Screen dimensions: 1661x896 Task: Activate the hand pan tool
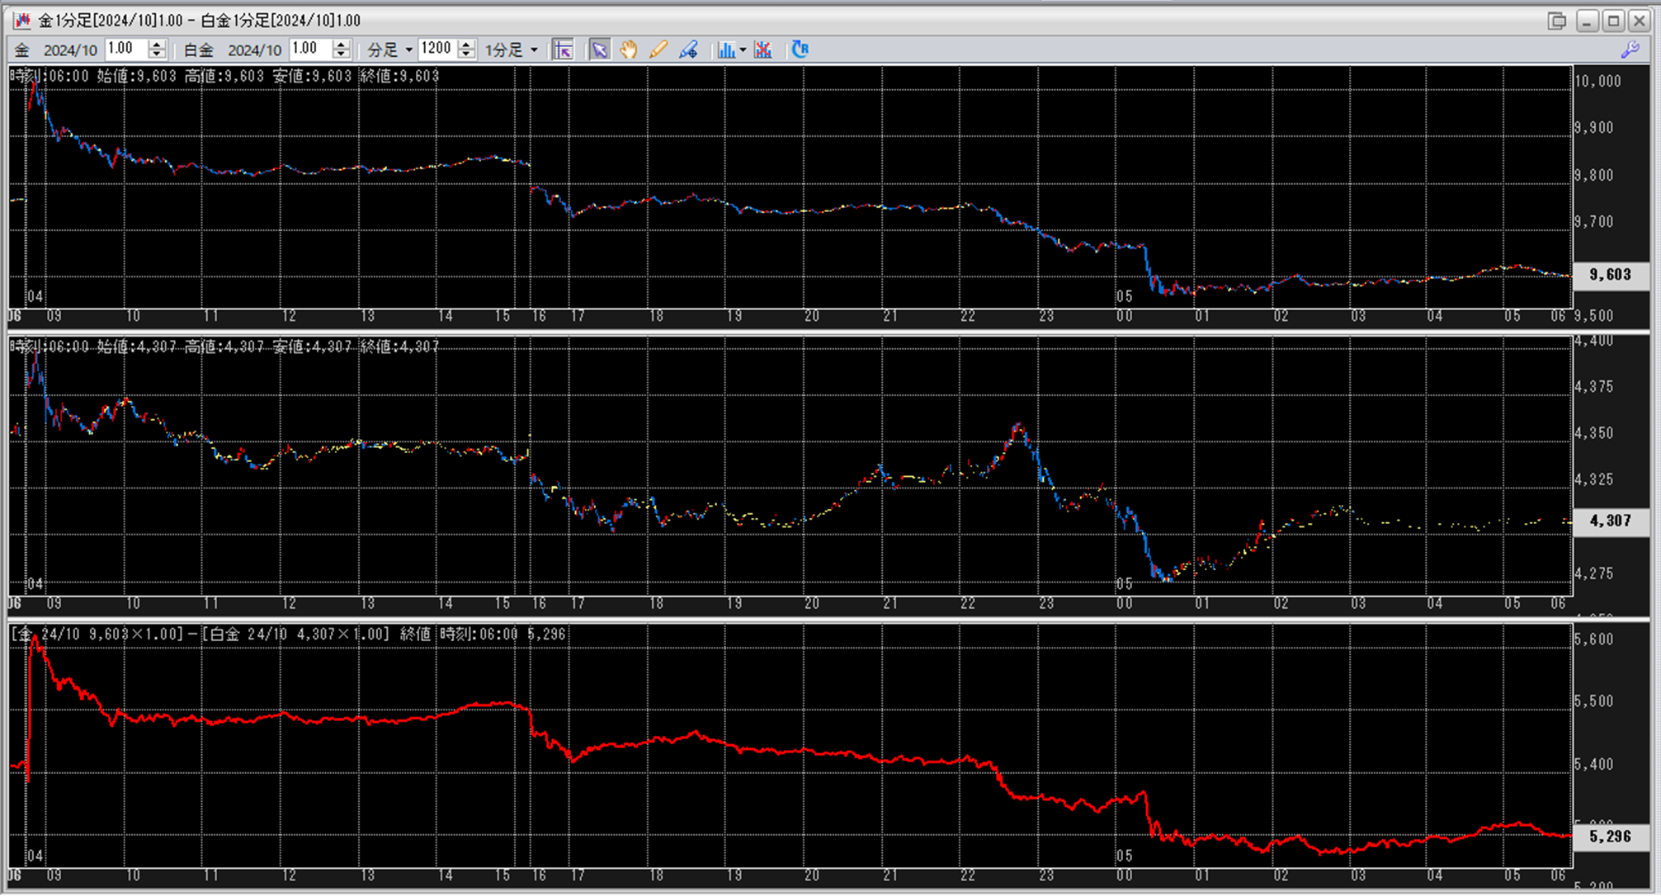pos(629,50)
